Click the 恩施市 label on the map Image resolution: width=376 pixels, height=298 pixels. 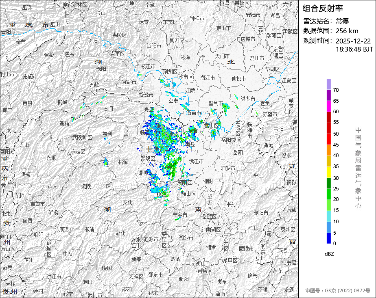(x=30, y=77)
